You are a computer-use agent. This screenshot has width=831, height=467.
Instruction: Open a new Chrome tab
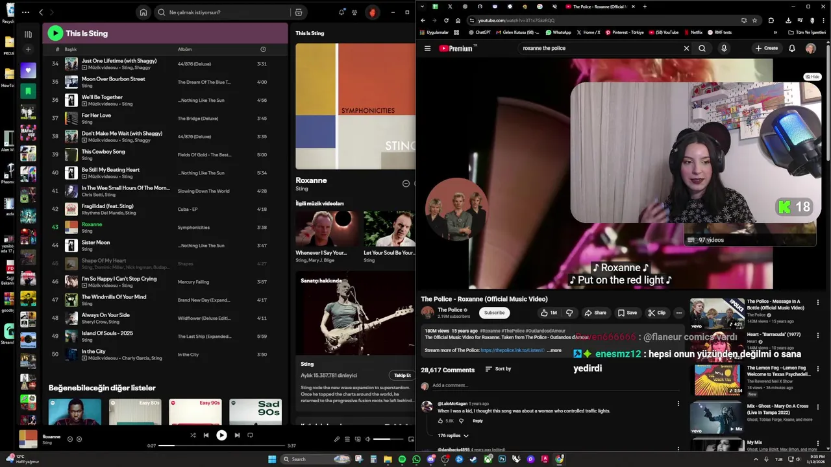(x=645, y=6)
